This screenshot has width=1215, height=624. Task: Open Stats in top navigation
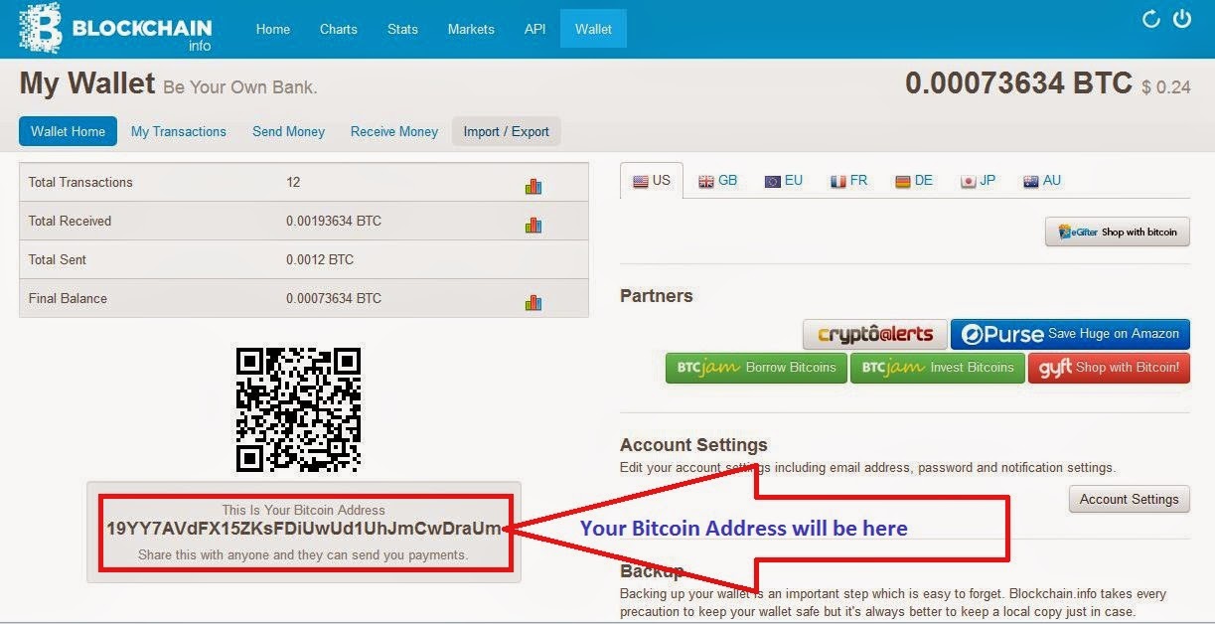click(x=402, y=29)
